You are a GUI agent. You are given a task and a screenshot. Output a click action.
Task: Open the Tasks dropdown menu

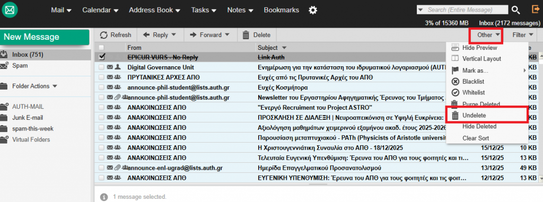[204, 10]
